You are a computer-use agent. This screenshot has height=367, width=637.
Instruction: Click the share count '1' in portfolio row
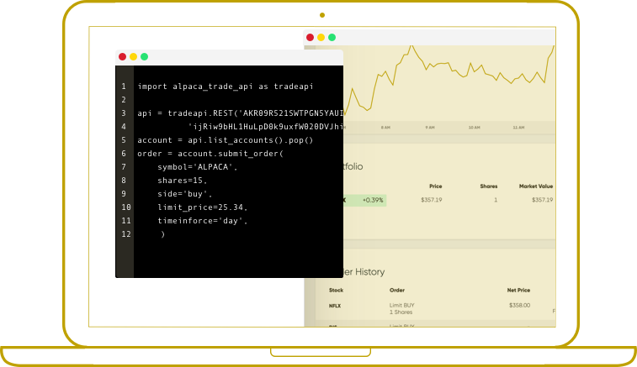click(496, 200)
